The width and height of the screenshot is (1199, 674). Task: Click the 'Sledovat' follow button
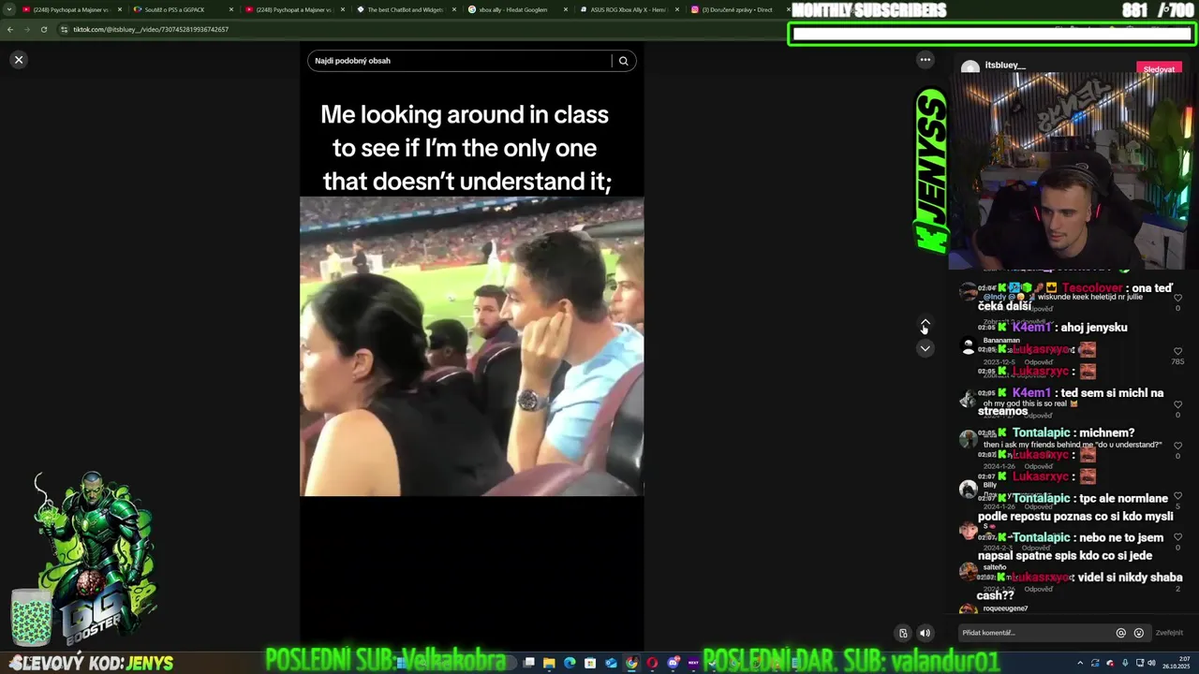(x=1159, y=69)
